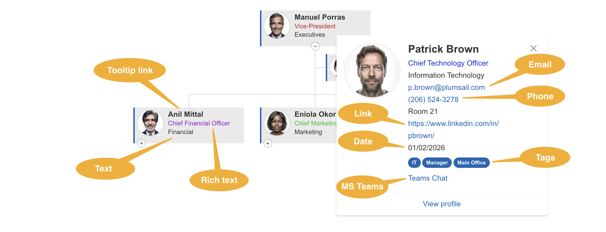This screenshot has height=232, width=606.
Task: Close the Patrick Brown profile card
Action: [x=533, y=48]
